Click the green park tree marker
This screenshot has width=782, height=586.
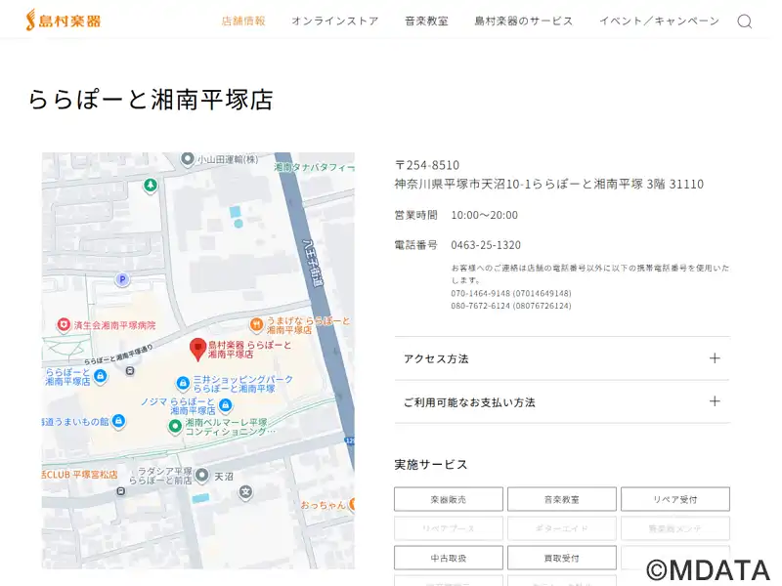pos(151,186)
